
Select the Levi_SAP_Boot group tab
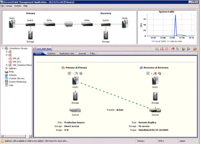click(x=42, y=49)
